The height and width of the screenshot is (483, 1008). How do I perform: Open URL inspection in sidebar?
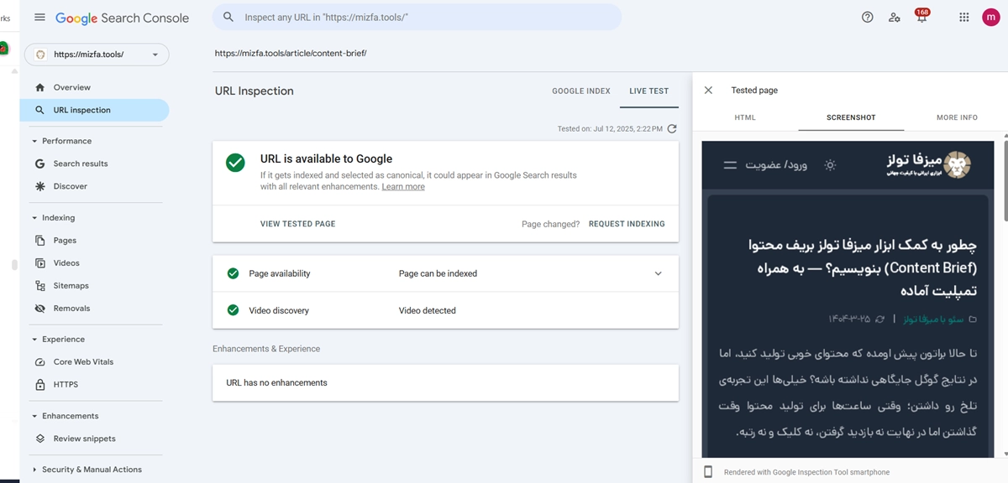(x=94, y=110)
